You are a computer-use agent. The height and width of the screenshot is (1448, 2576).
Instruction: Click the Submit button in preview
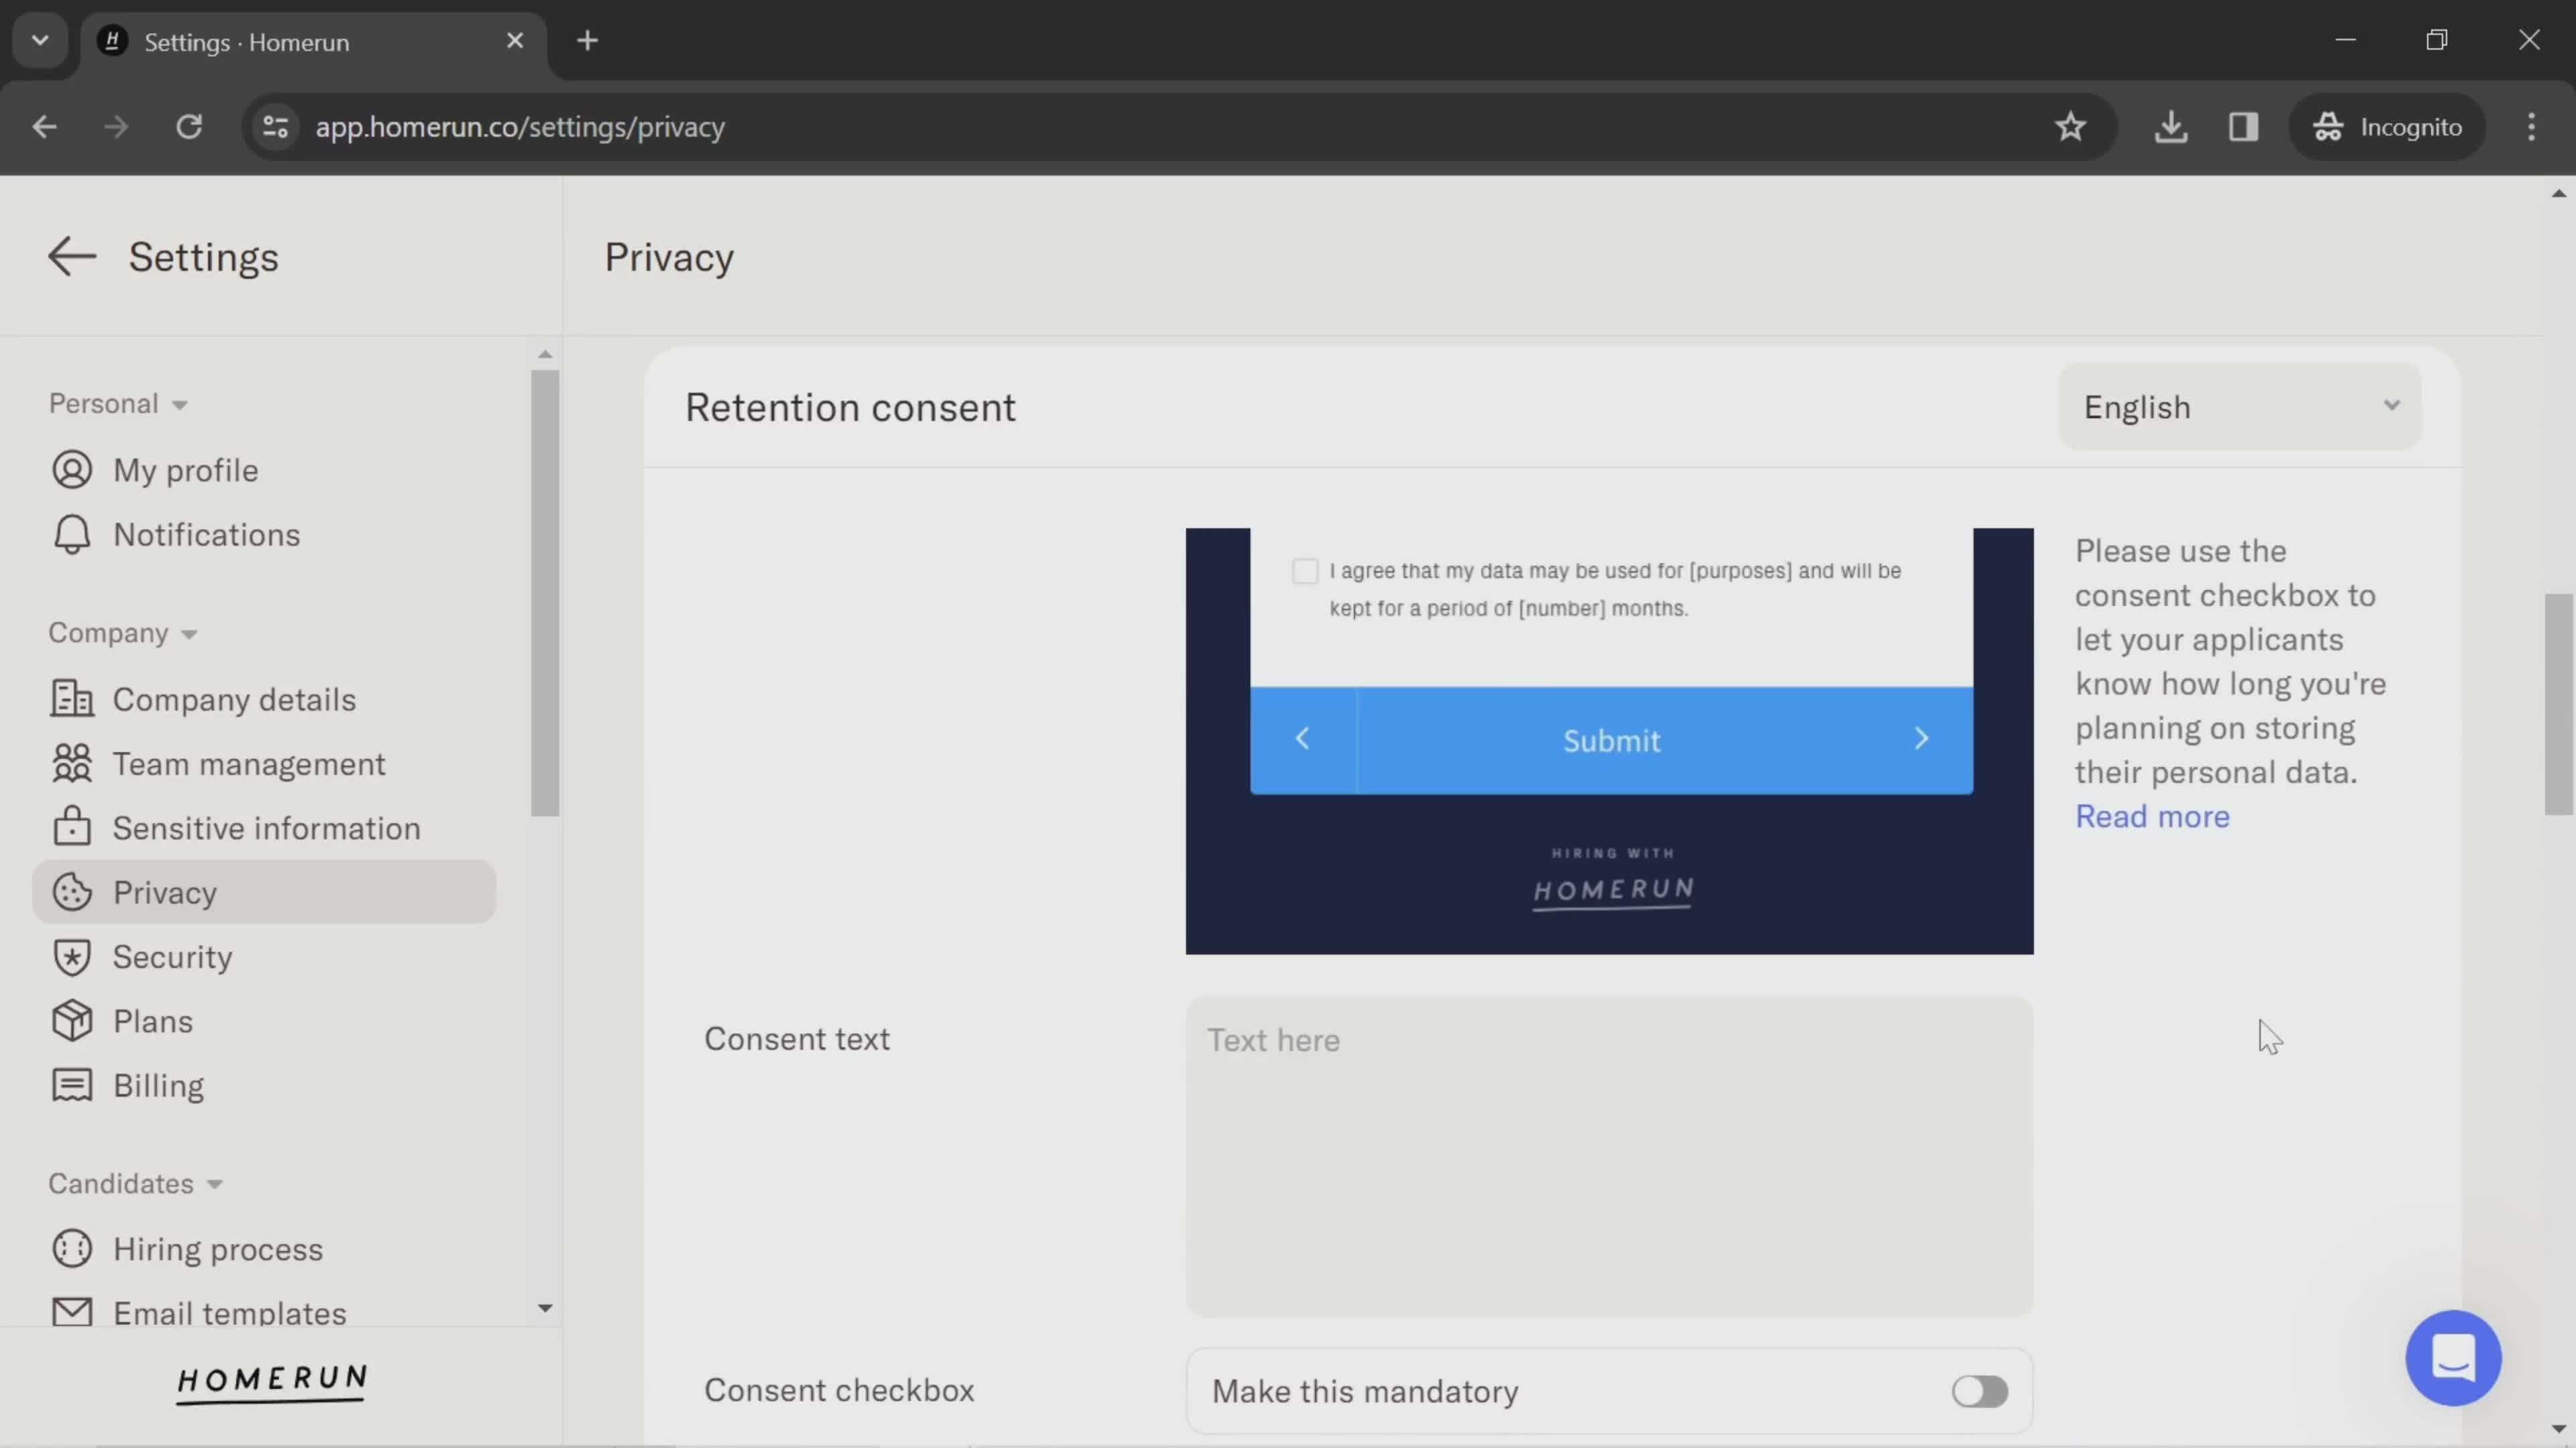tap(1612, 739)
